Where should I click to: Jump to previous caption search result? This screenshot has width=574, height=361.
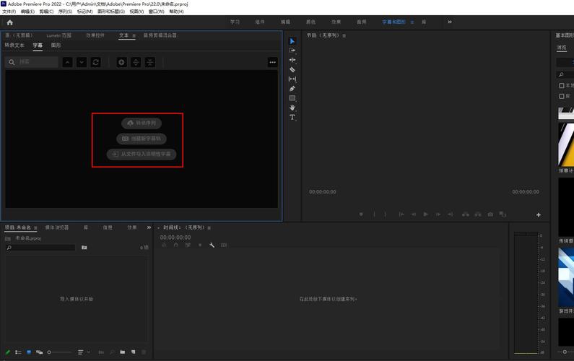(x=67, y=62)
